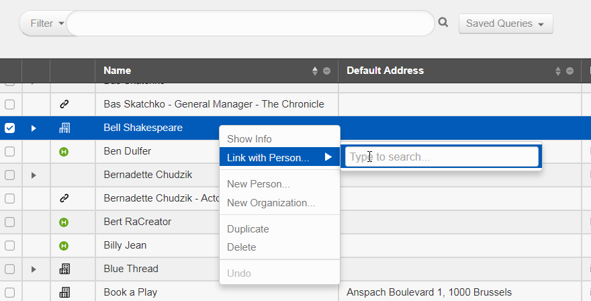
Task: Select Duplicate in the context menu
Action: [x=248, y=229]
